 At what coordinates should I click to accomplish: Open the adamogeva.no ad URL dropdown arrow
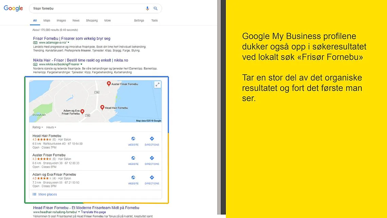tap(68, 43)
